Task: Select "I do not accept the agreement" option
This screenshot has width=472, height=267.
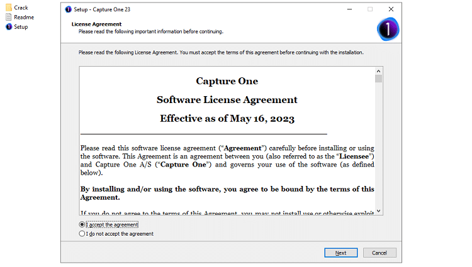Action: click(82, 234)
